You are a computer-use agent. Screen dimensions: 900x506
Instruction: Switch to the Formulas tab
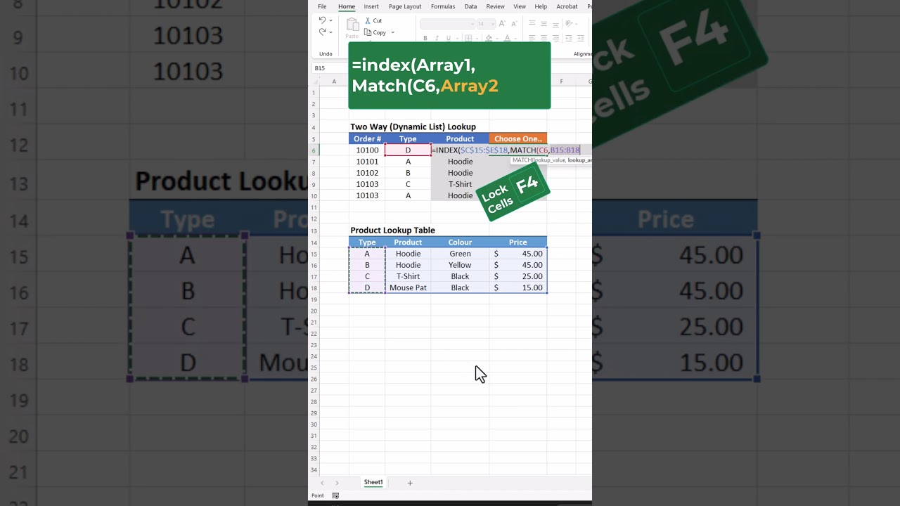pyautogui.click(x=443, y=6)
